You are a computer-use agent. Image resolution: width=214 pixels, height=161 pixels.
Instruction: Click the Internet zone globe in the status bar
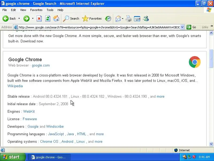coord(176,150)
